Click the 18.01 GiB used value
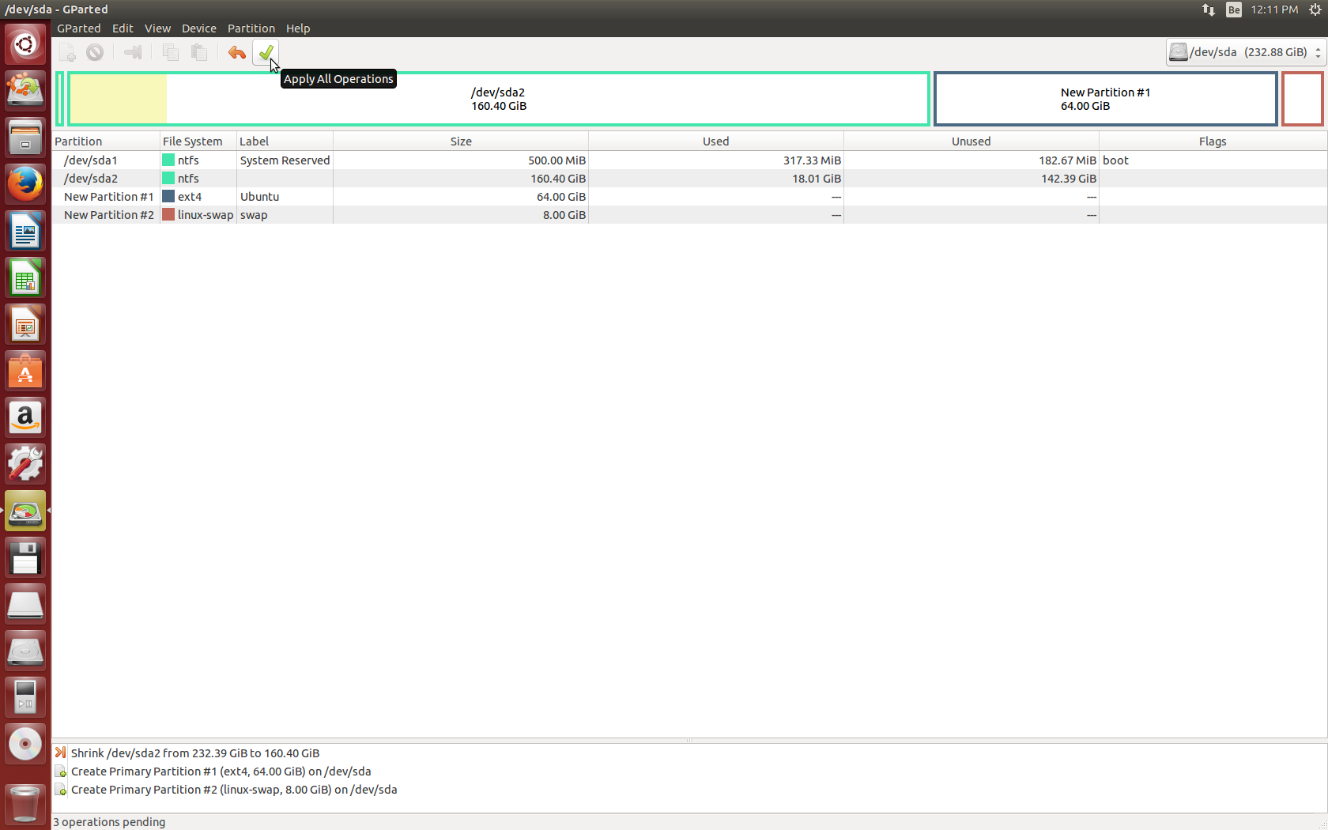The width and height of the screenshot is (1328, 830). tap(817, 179)
